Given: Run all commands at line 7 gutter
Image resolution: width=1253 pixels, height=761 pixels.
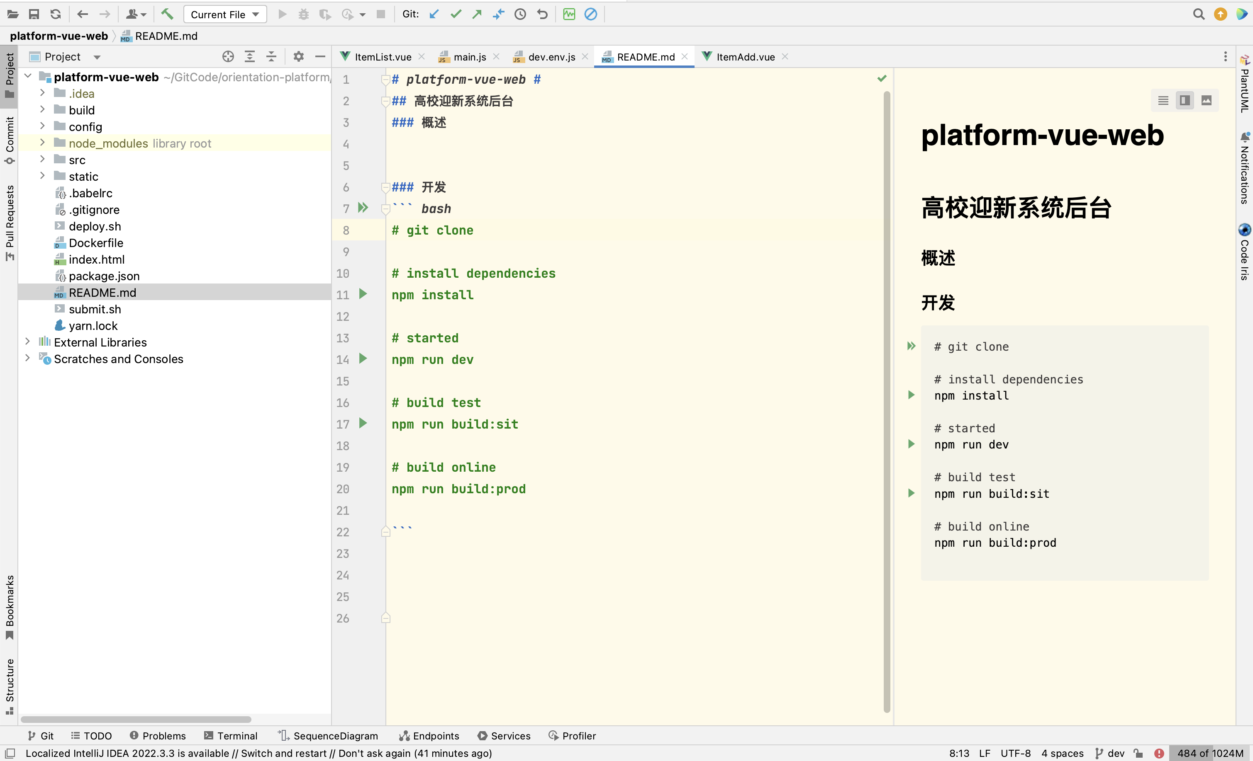Looking at the screenshot, I should (x=363, y=207).
